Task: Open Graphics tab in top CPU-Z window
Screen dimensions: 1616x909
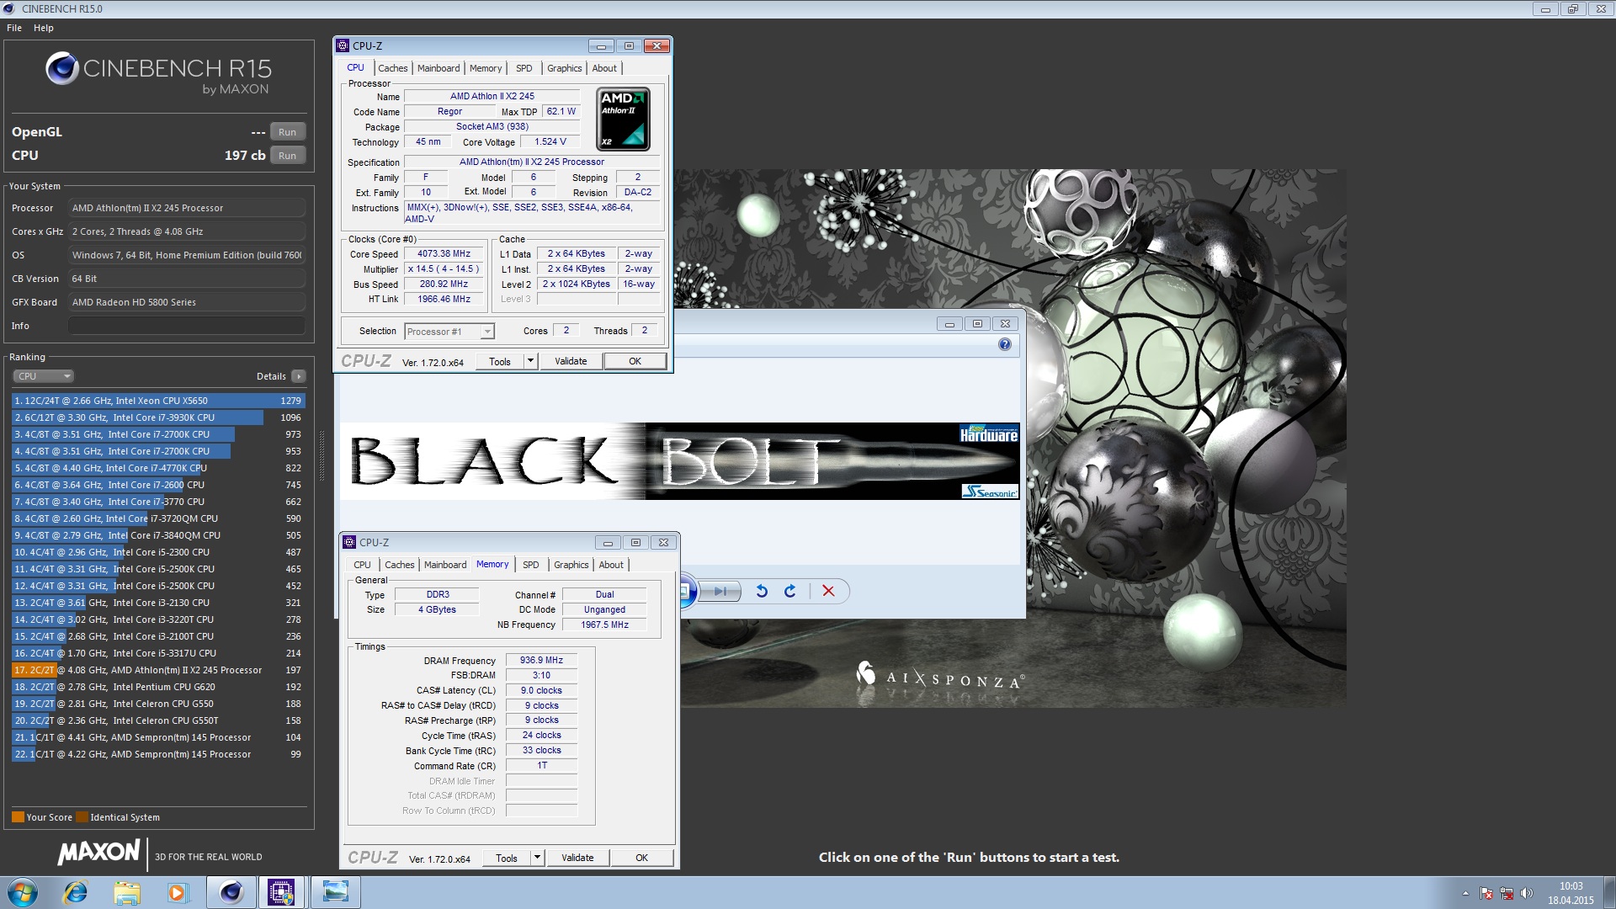Action: pos(564,68)
